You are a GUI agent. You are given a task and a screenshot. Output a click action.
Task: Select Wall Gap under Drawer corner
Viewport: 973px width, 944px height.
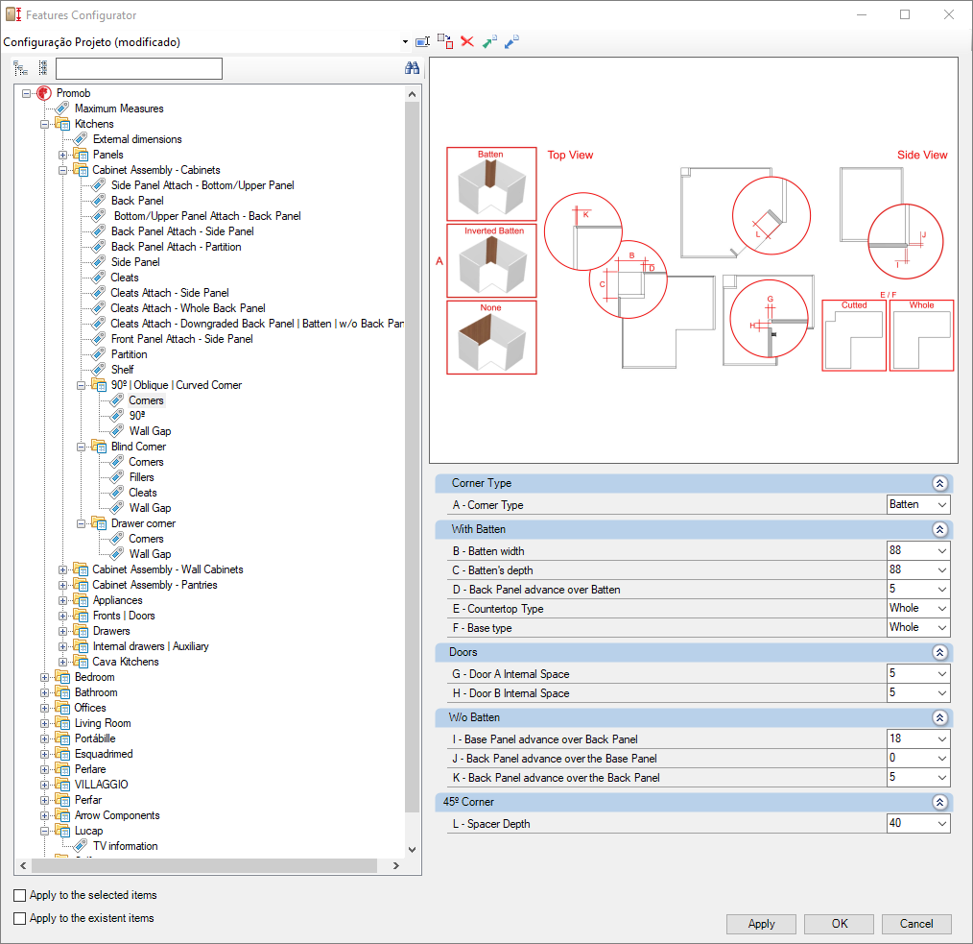click(150, 554)
